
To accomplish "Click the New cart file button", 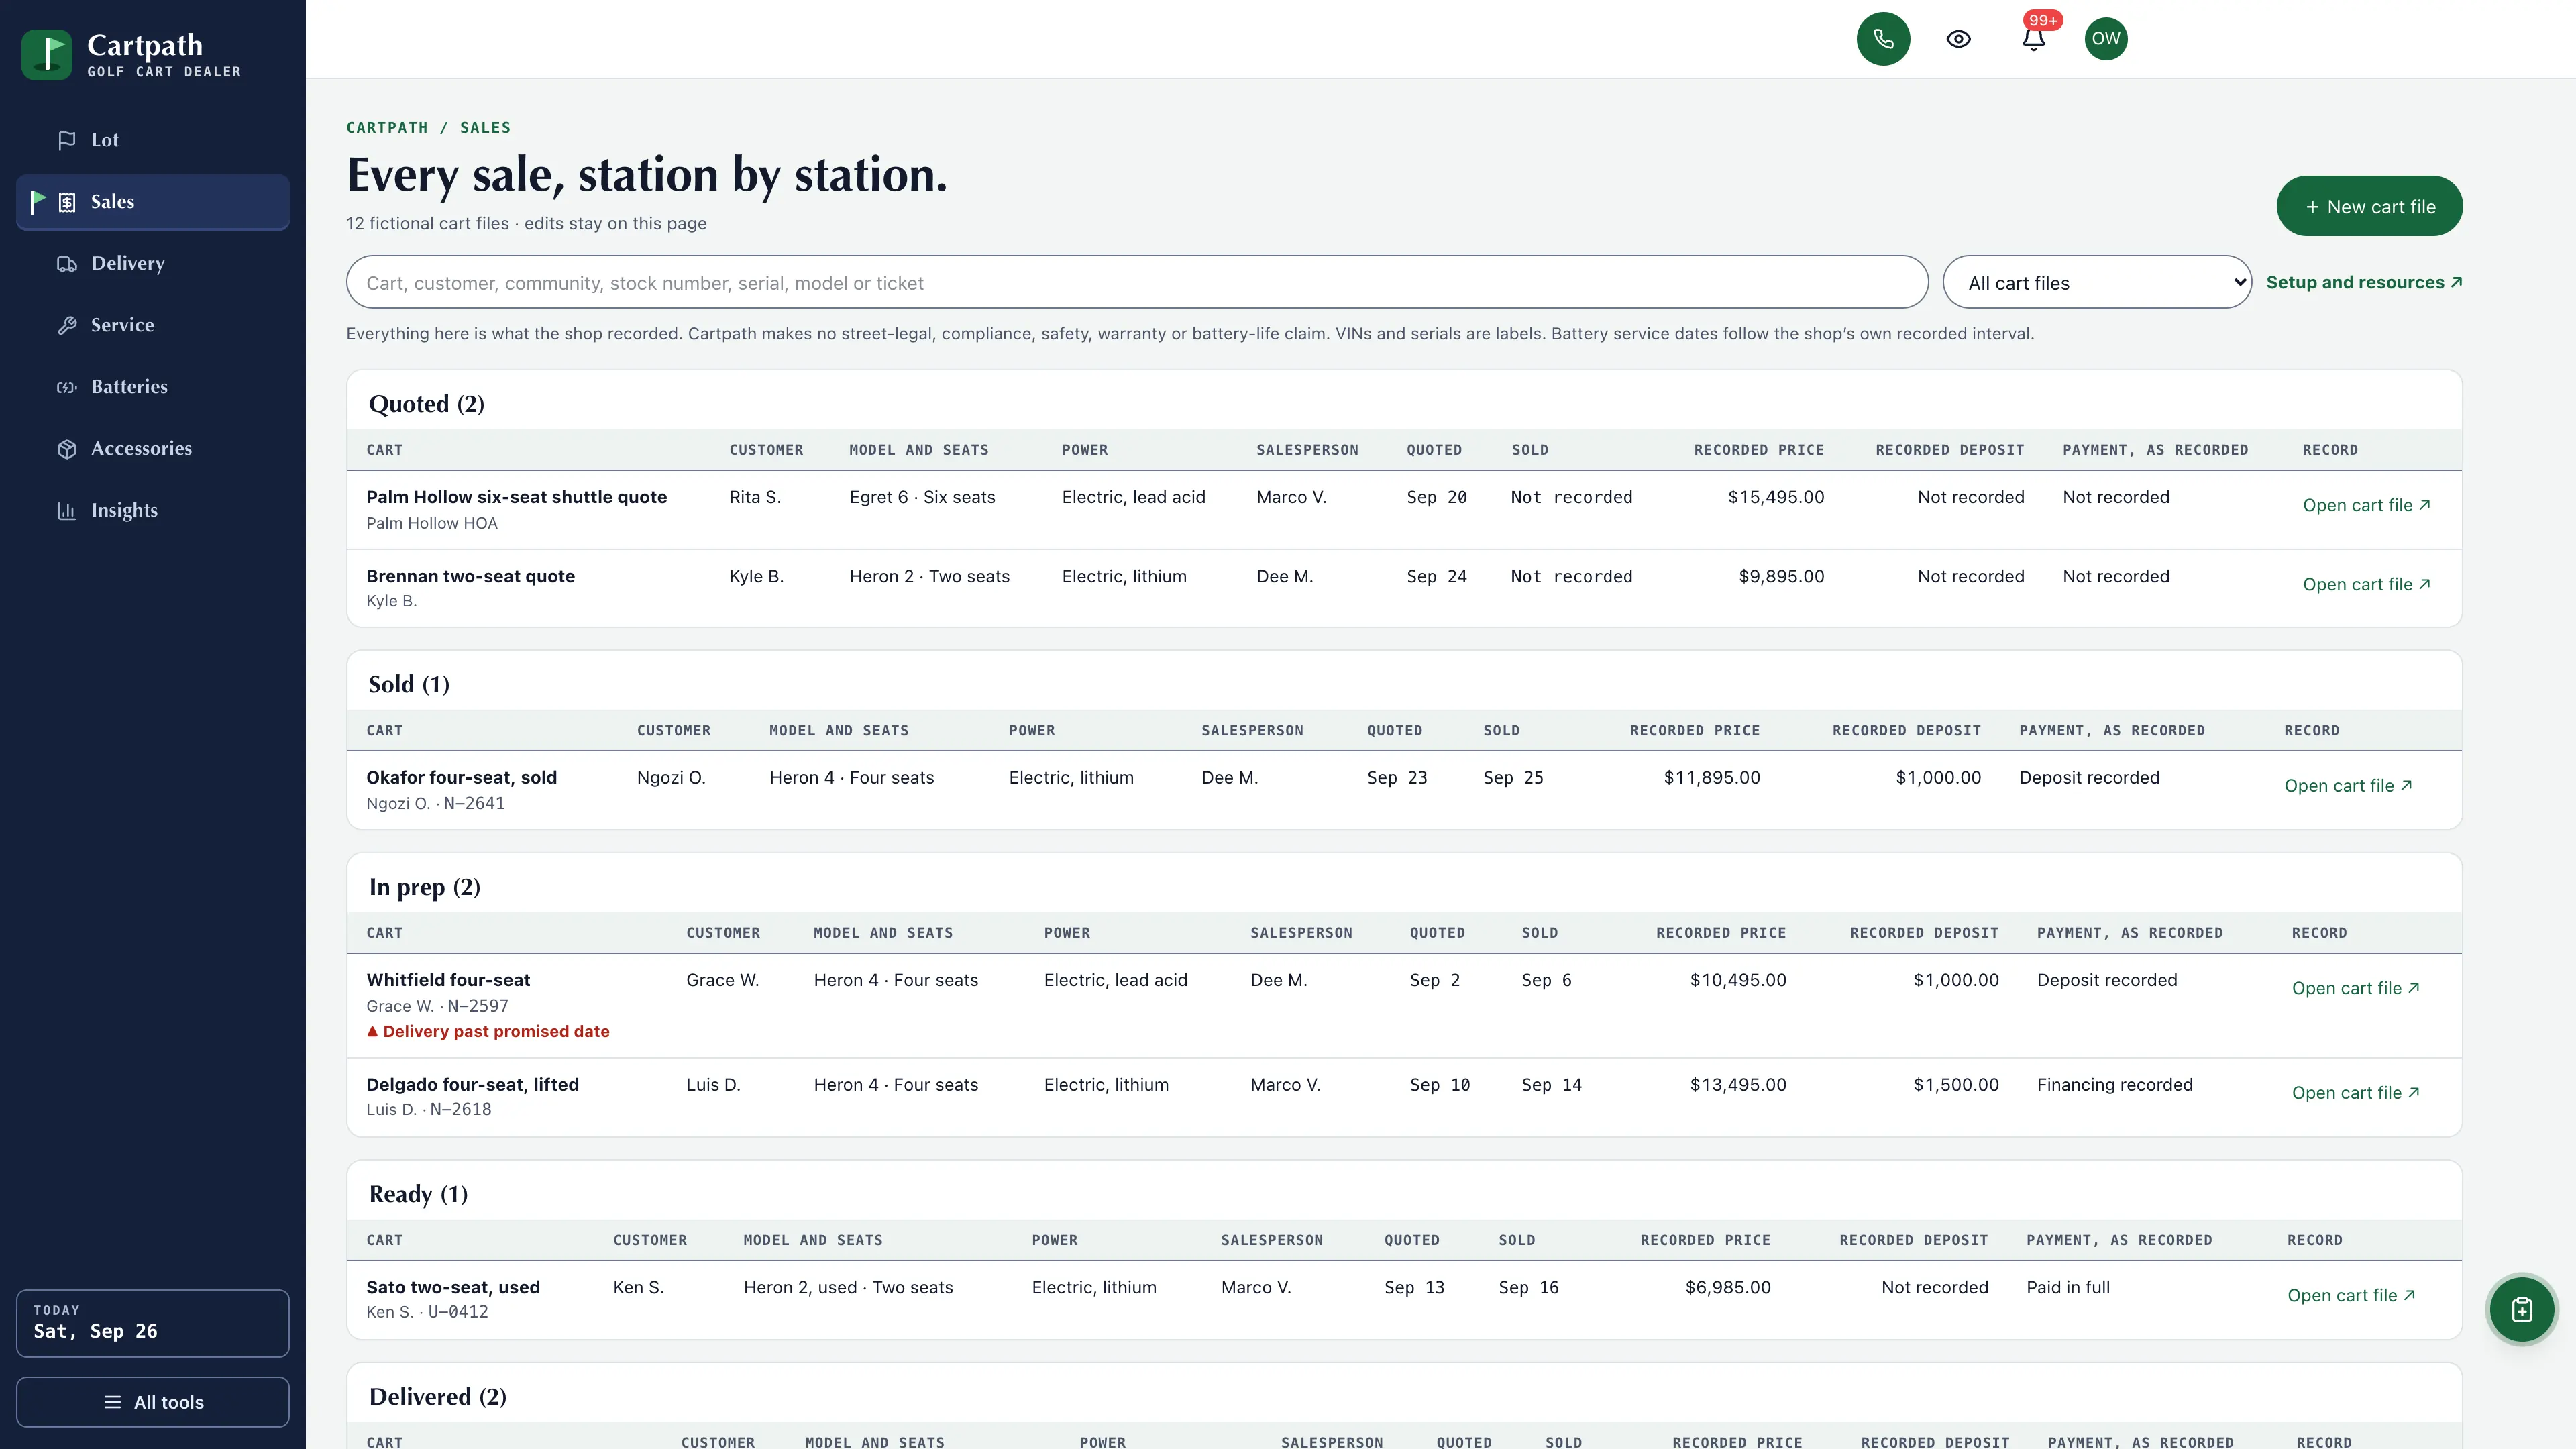I will click(x=2369, y=207).
